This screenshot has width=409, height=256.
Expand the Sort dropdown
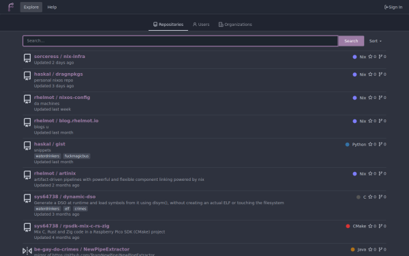coord(376,41)
